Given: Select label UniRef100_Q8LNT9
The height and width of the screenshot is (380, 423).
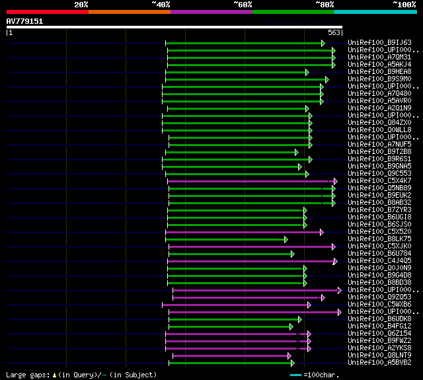Looking at the screenshot, I should (x=379, y=356).
